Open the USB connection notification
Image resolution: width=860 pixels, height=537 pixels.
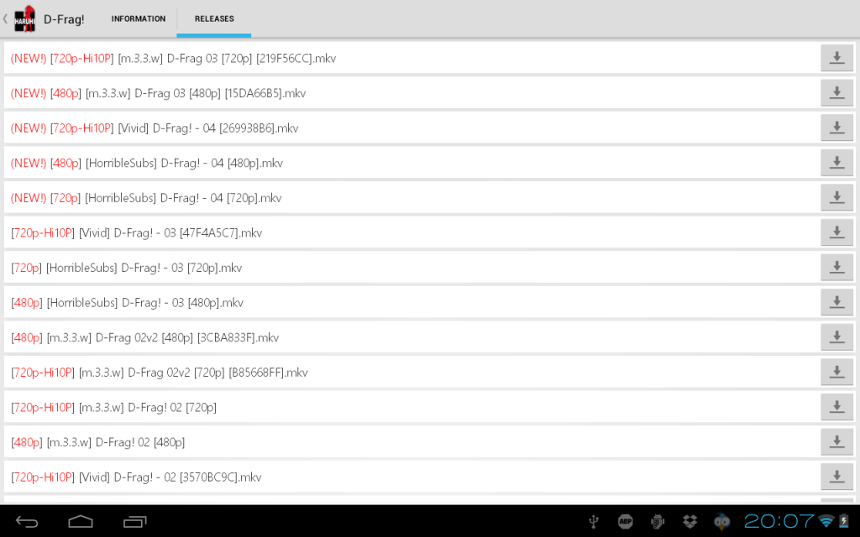pos(594,521)
